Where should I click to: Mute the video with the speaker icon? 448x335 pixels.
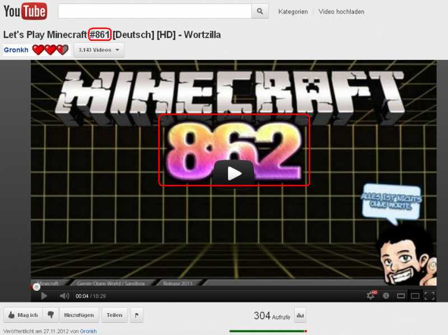click(64, 296)
